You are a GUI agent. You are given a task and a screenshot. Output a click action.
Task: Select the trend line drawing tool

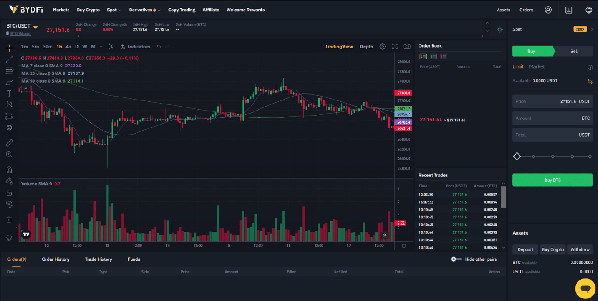(x=9, y=59)
